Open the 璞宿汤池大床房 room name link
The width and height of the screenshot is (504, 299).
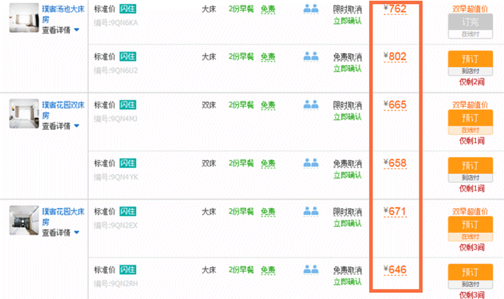pos(63,14)
